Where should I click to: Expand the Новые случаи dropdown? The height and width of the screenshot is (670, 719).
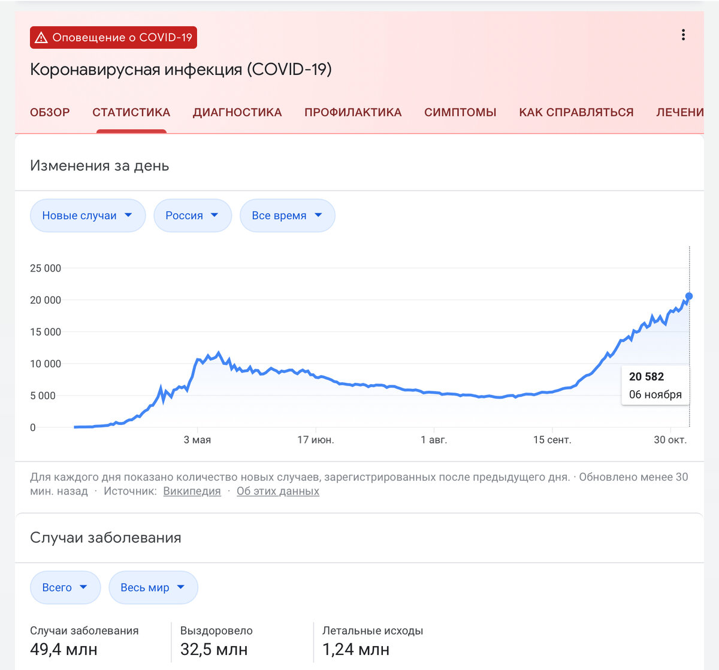tap(87, 215)
